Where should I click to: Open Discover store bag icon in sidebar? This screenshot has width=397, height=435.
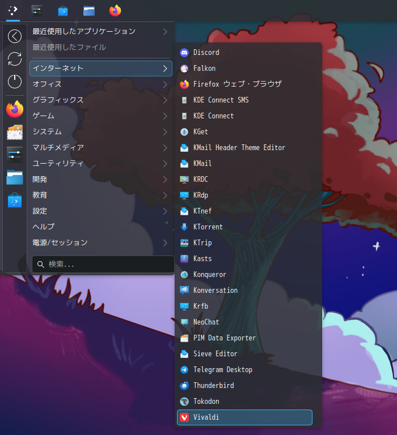coord(15,201)
